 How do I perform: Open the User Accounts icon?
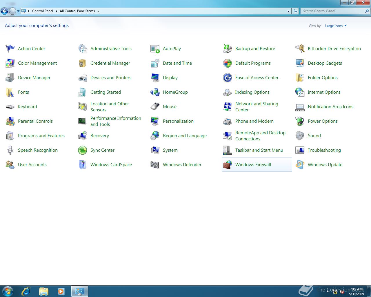click(x=10, y=165)
